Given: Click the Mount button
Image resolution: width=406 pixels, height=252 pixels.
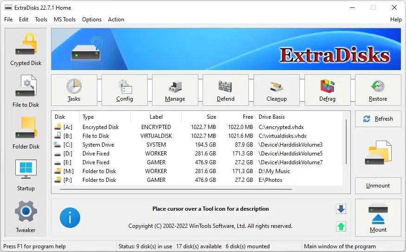Looking at the screenshot, I should (x=378, y=218).
